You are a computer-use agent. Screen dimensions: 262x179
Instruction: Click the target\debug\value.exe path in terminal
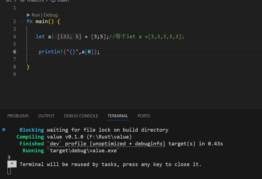(x=83, y=151)
